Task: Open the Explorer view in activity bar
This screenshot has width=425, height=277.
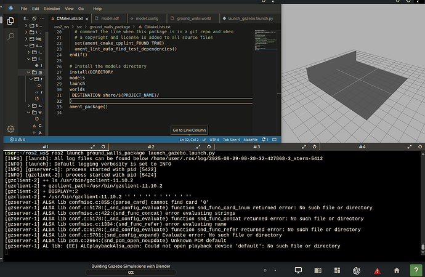Action: click(10, 21)
